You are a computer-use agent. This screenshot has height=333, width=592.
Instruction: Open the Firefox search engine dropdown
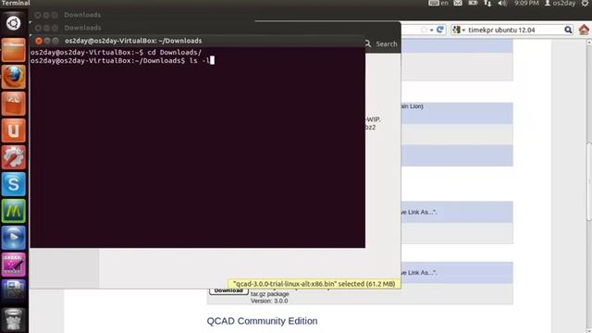point(459,30)
